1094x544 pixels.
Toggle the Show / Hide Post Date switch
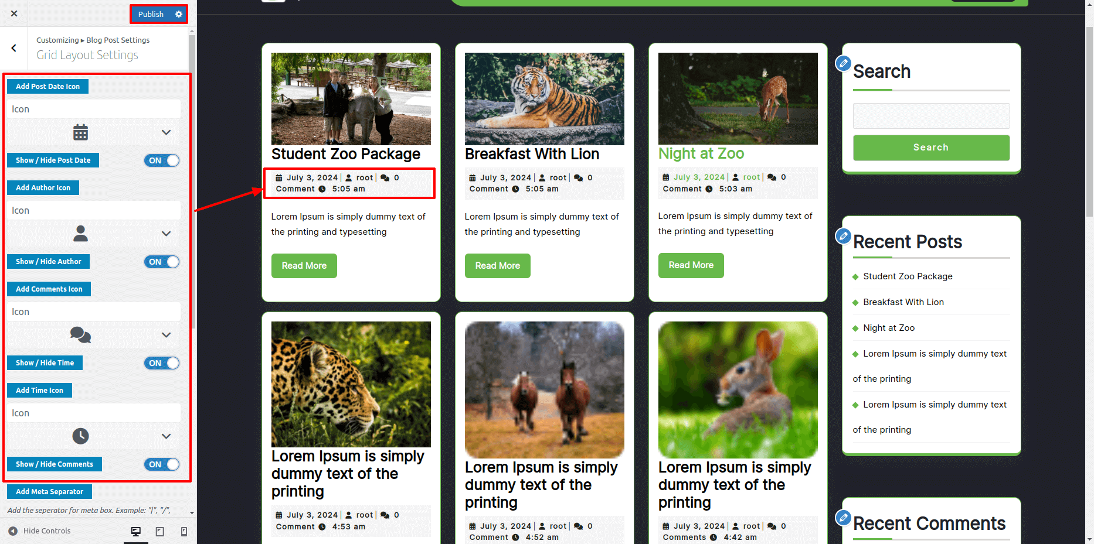click(x=162, y=160)
